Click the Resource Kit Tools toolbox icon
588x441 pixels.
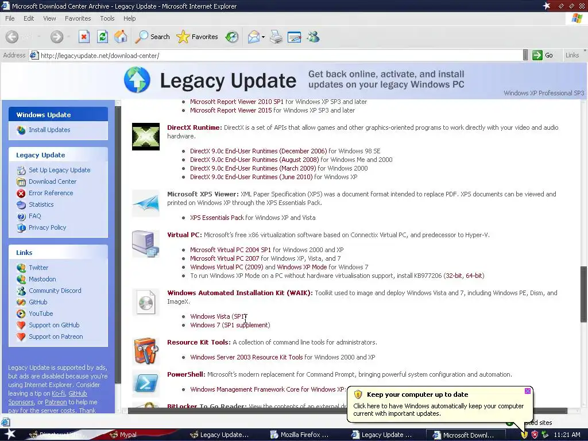(x=146, y=351)
